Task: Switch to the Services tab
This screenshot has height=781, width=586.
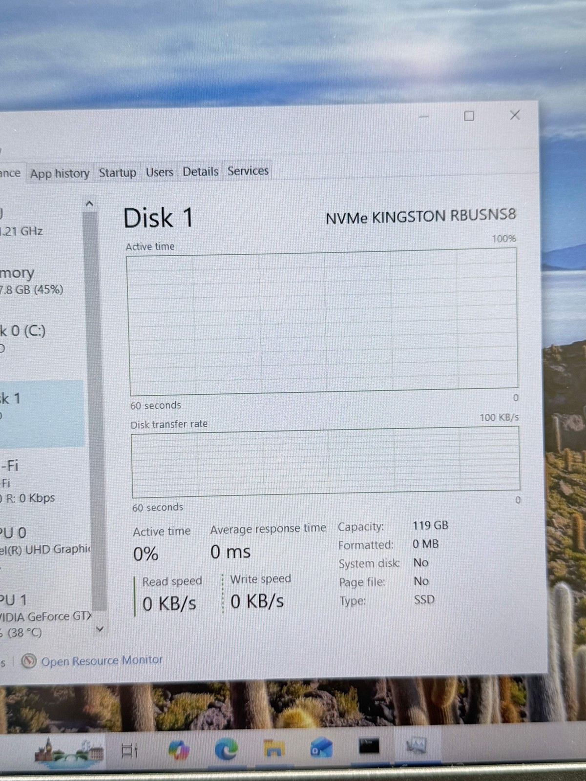Action: tap(248, 171)
